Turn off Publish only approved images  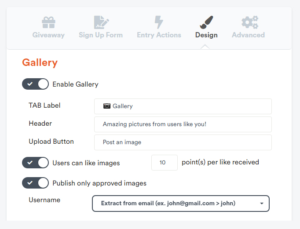pos(35,183)
